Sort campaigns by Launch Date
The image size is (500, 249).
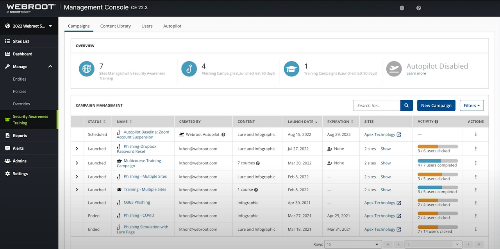(x=316, y=122)
